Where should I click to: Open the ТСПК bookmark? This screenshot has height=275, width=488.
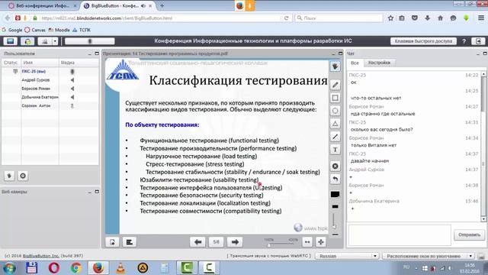[x=82, y=30]
